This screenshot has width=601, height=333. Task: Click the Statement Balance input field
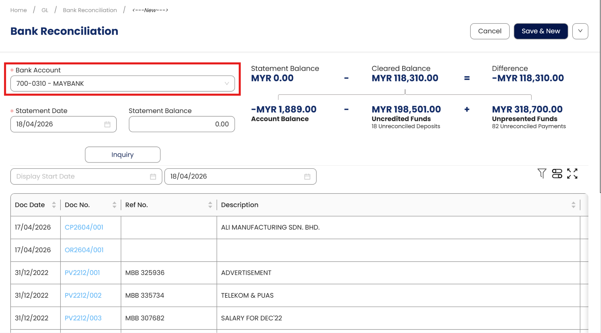click(x=182, y=124)
